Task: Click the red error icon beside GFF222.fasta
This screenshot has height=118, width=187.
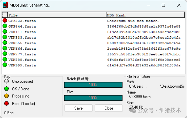Action: tap(5, 20)
